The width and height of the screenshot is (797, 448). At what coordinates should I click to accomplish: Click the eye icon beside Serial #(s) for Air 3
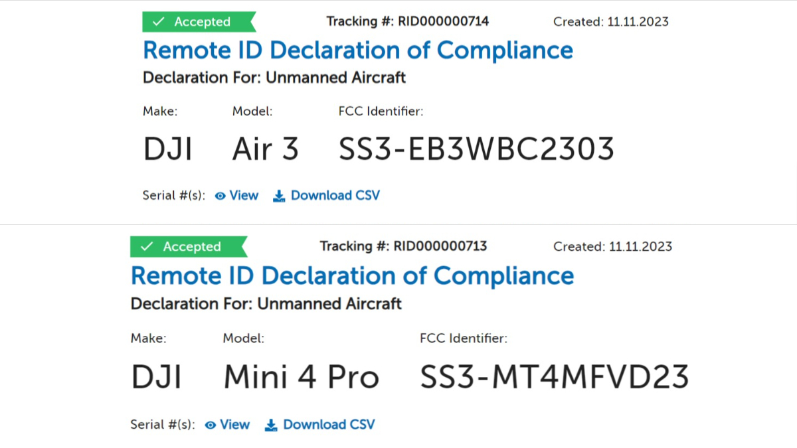[220, 195]
